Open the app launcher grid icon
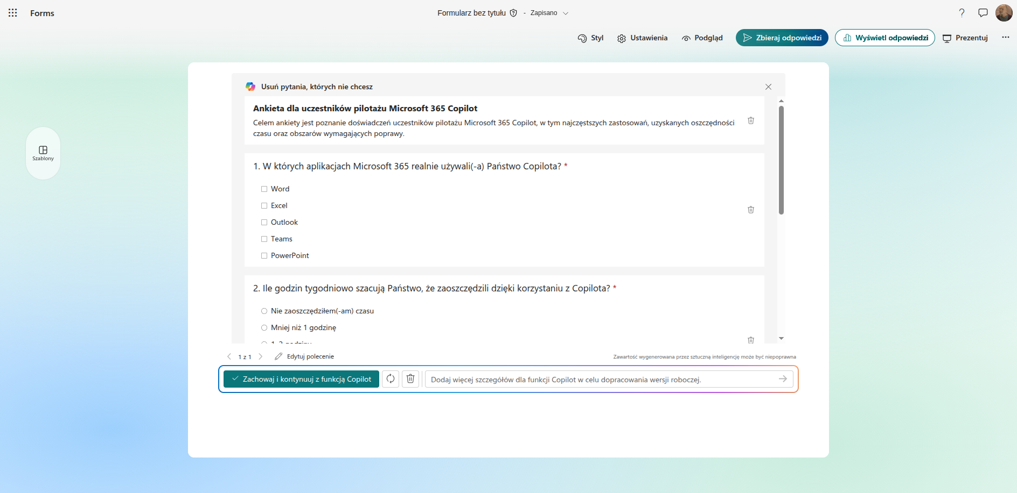The height and width of the screenshot is (493, 1017). (13, 13)
